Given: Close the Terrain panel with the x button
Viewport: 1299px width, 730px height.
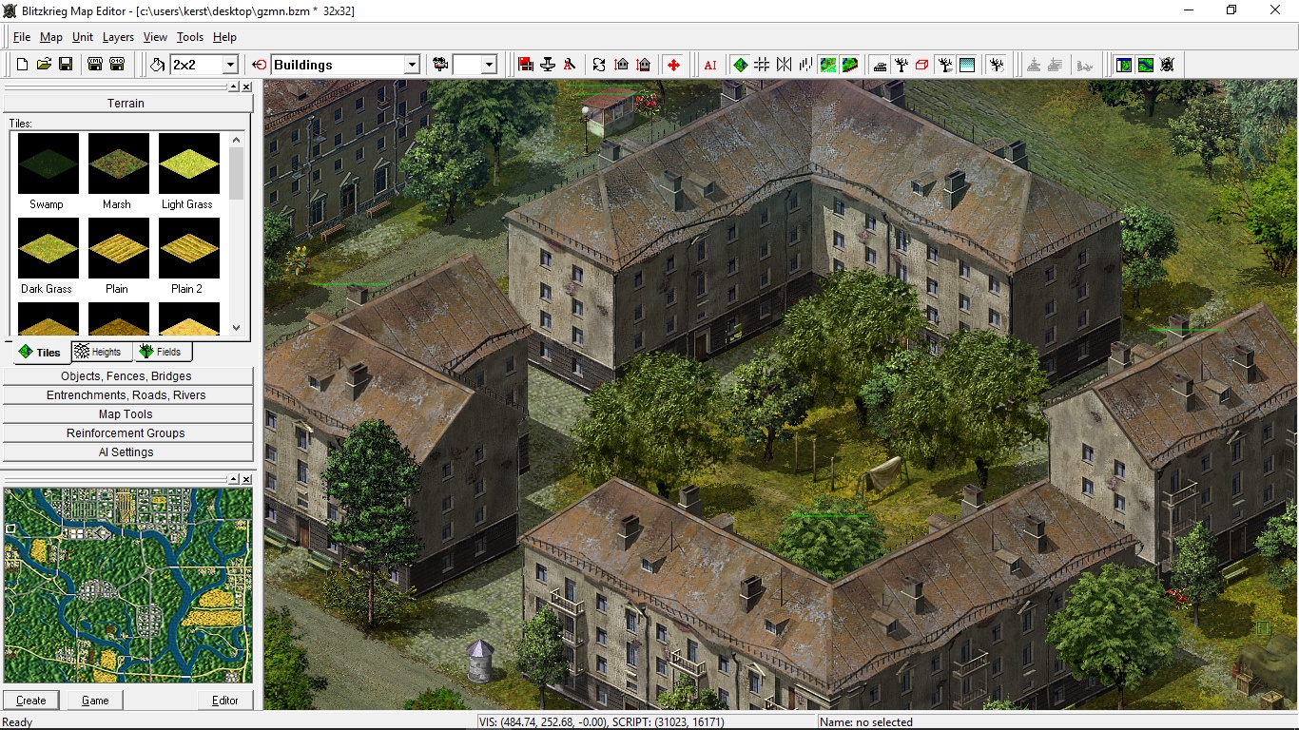Looking at the screenshot, I should point(246,86).
